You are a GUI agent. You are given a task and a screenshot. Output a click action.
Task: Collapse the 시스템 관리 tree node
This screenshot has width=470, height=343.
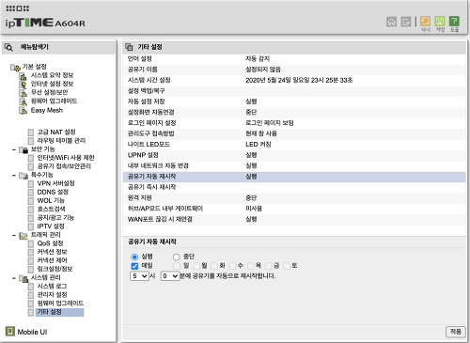click(x=14, y=278)
